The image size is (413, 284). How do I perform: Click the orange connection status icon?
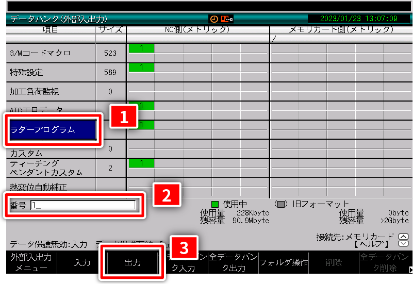pos(227,19)
